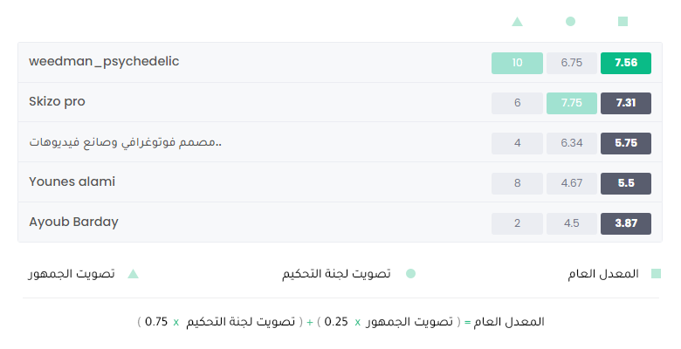Click Skizo pro's highlighted jury score 7.75
681x349 pixels.
(572, 103)
